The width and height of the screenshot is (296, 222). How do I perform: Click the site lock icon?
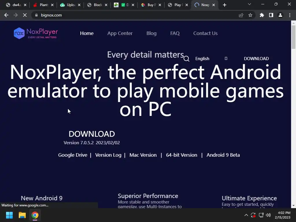pyautogui.click(x=36, y=15)
